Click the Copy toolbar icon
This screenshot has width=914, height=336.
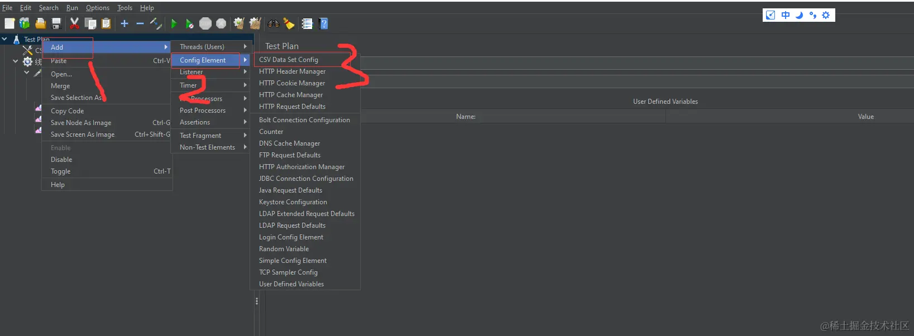click(90, 23)
